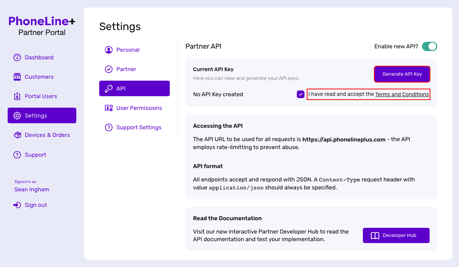The height and width of the screenshot is (267, 459).
Task: Click the book icon on Developer Hub
Action: (x=375, y=235)
